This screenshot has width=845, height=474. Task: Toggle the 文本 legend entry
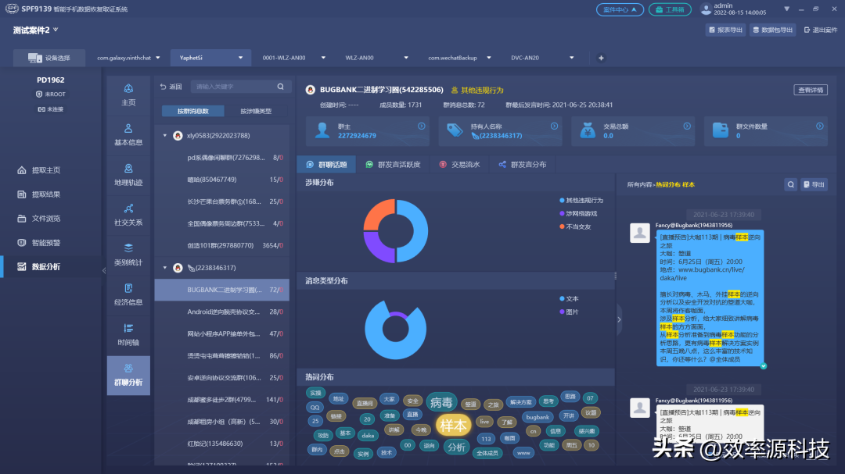tap(569, 298)
